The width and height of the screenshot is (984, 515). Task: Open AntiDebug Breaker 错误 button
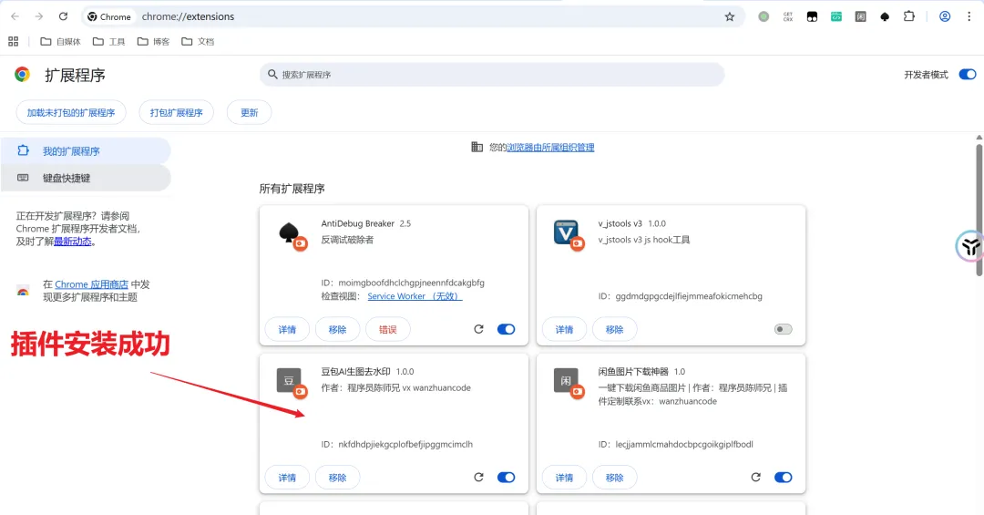[x=388, y=329]
